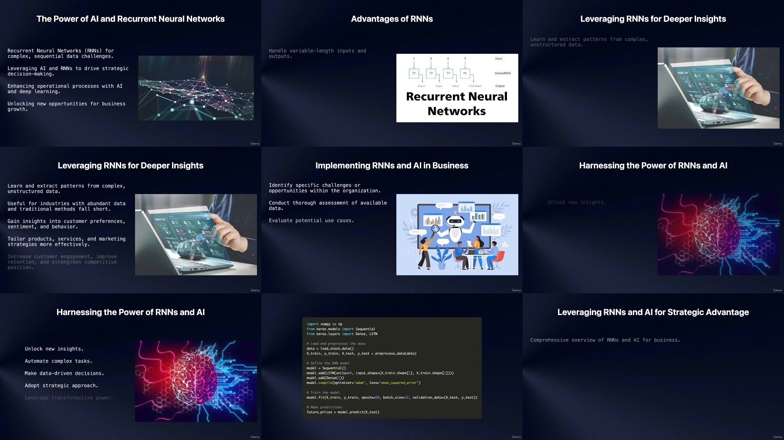This screenshot has height=440, width=784.
Task: Click code line "model.add(LSTM(units=64..."
Action: pyautogui.click(x=380, y=373)
